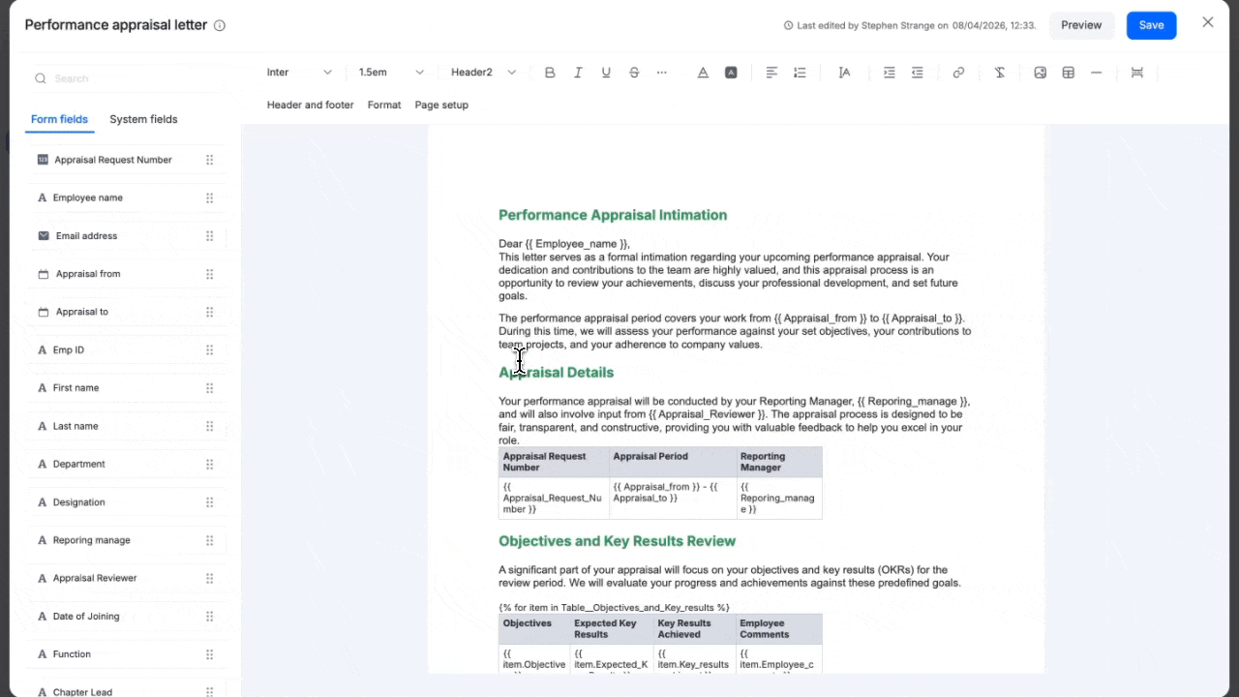Apply italic formatting
This screenshot has width=1239, height=697.
[578, 73]
